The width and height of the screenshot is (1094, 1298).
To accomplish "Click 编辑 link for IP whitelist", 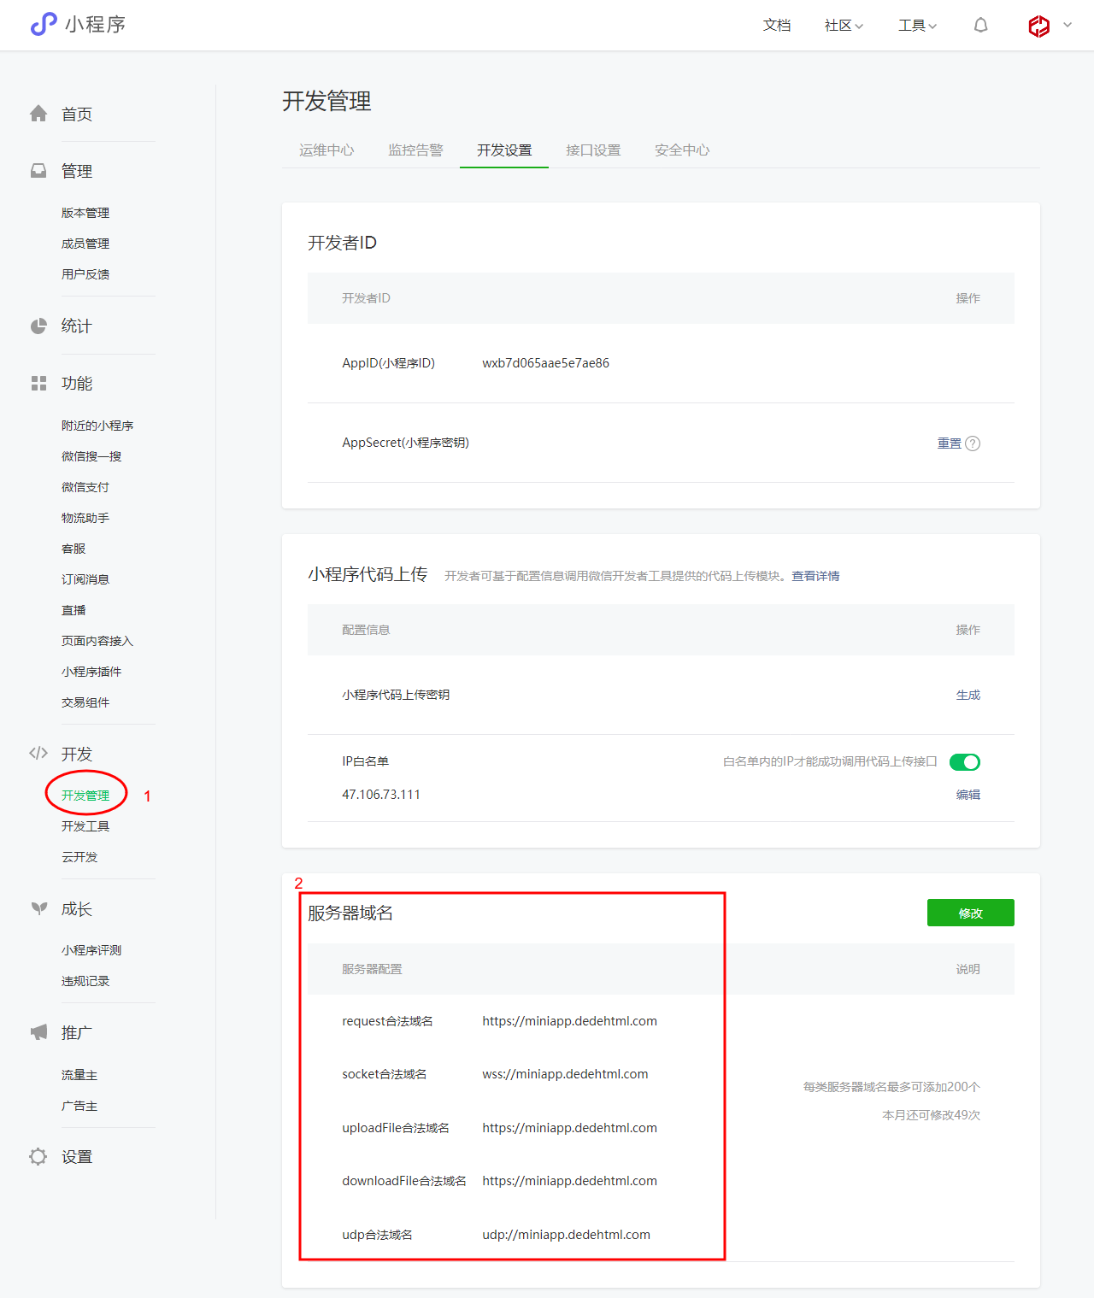I will (x=968, y=795).
